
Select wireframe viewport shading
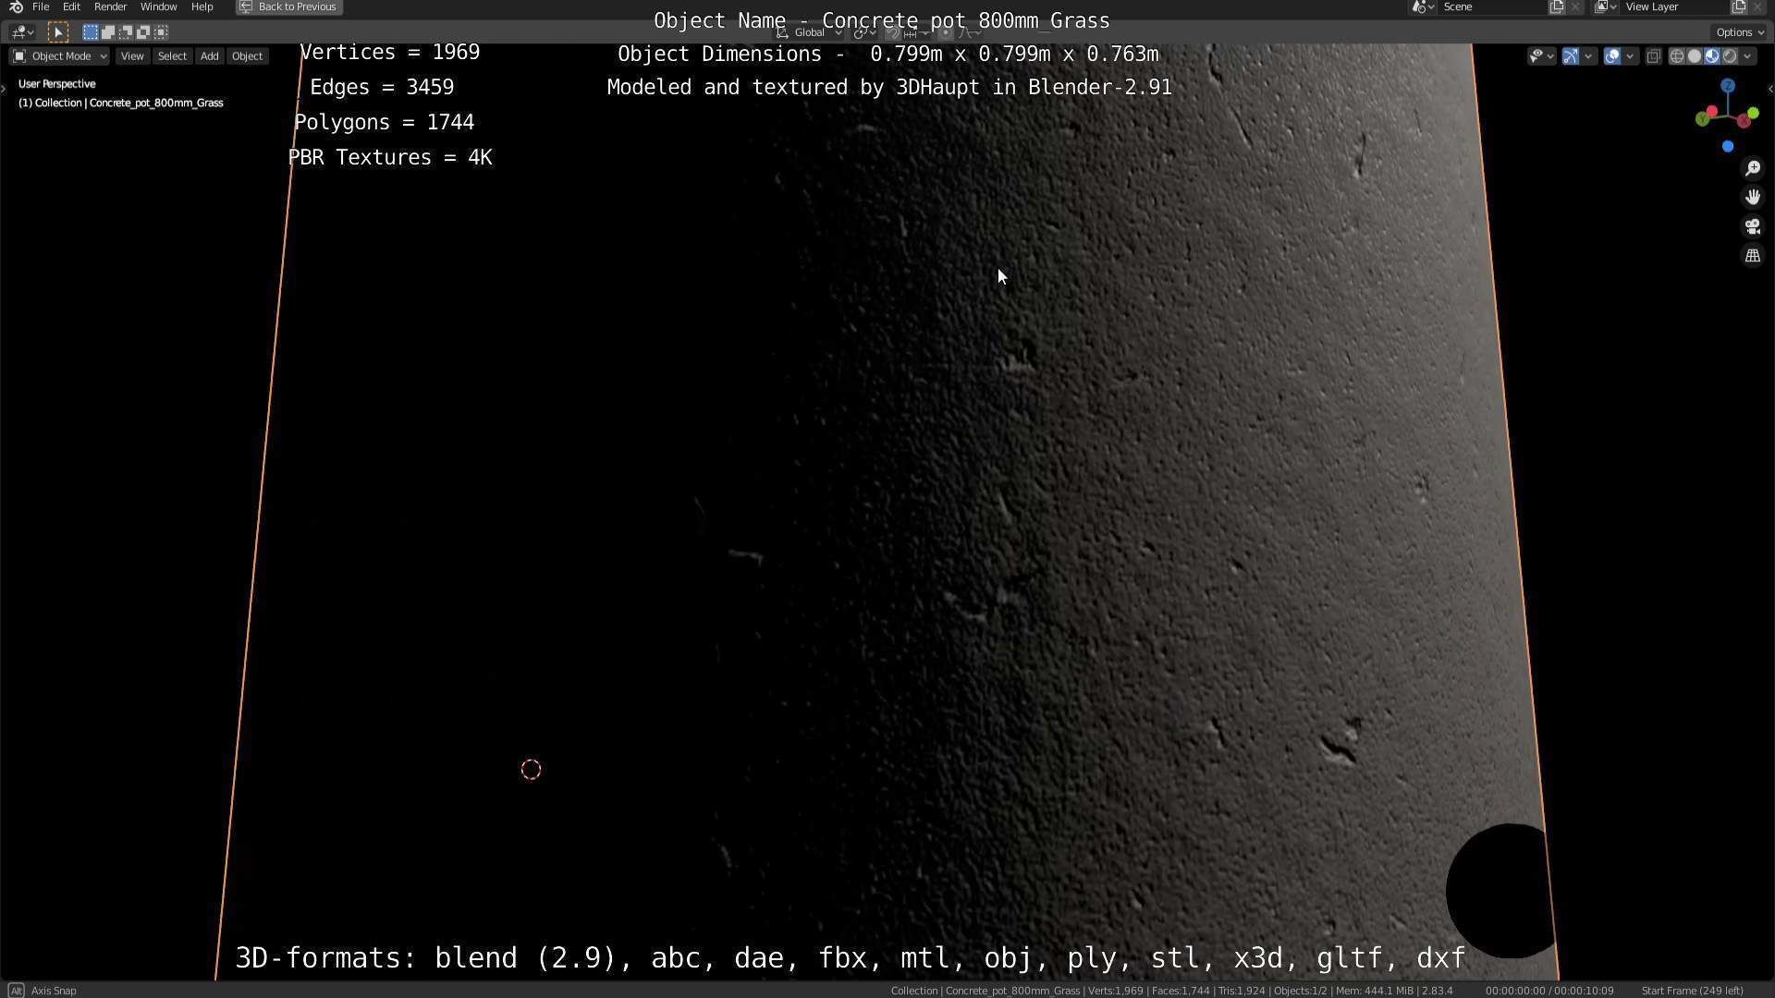point(1676,56)
